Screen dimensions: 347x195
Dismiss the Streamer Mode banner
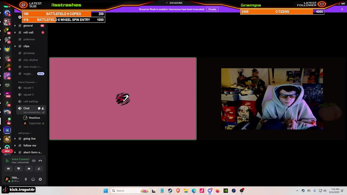(x=342, y=9)
